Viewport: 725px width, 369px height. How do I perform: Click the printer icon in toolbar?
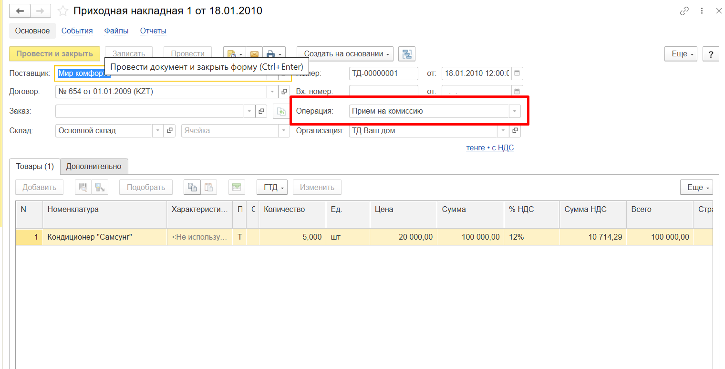click(x=271, y=54)
